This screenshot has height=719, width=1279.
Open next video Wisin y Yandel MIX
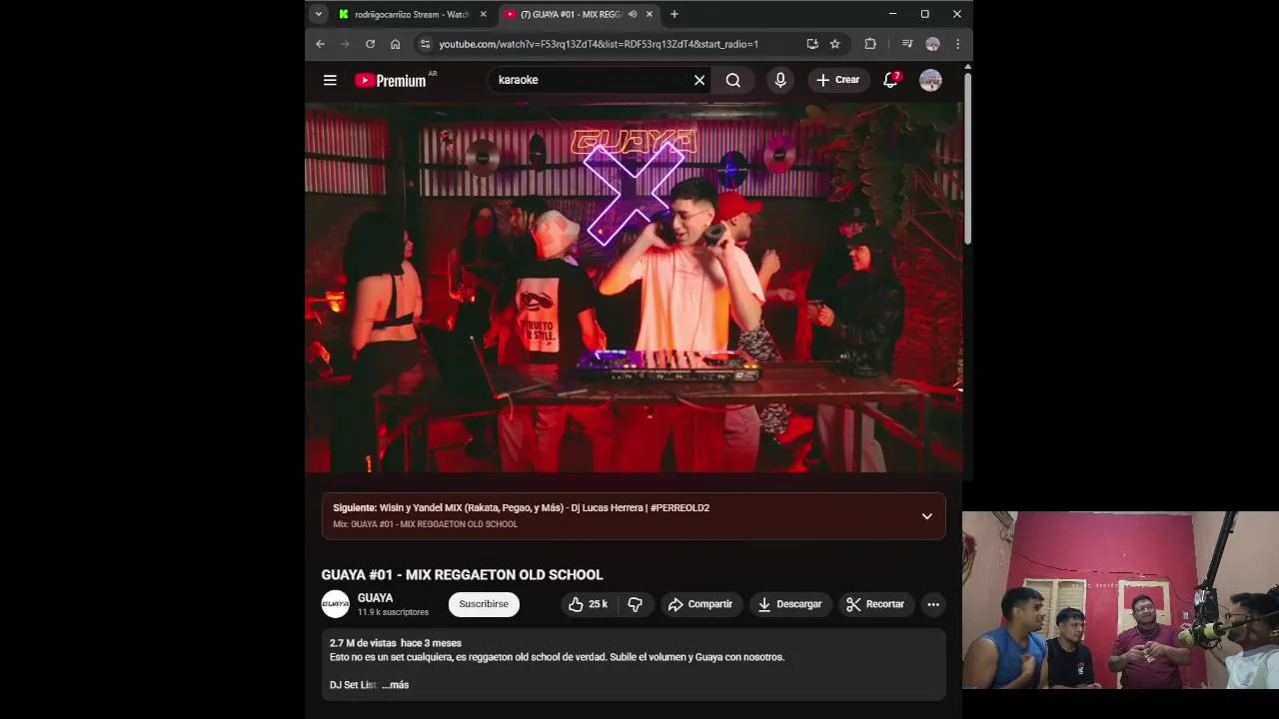point(521,507)
